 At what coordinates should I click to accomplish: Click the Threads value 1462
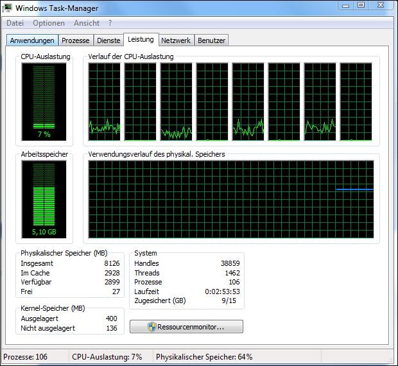pos(232,273)
